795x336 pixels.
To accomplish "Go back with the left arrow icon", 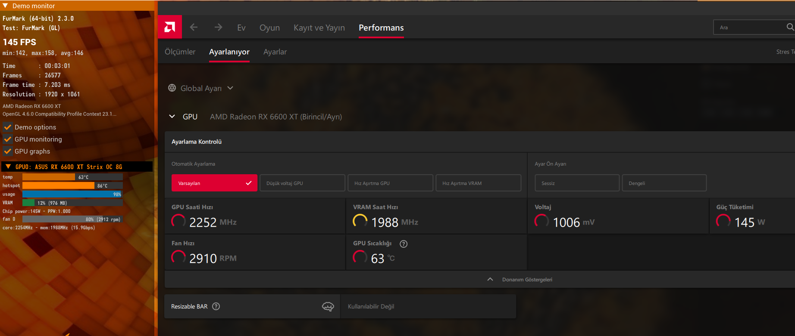I will (194, 27).
